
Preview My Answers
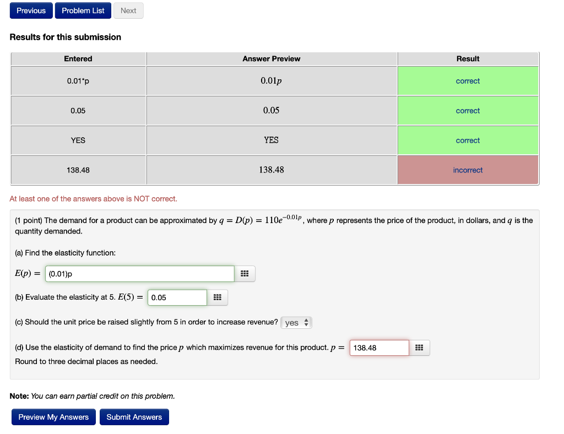tap(53, 417)
